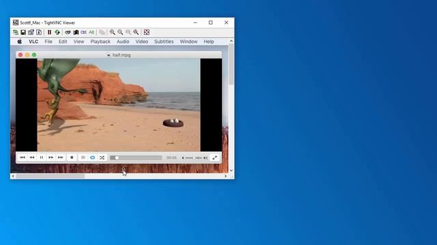Screen dimensions: 437x245
Task: Open TightVNC connection options icon
Action: 31,32
